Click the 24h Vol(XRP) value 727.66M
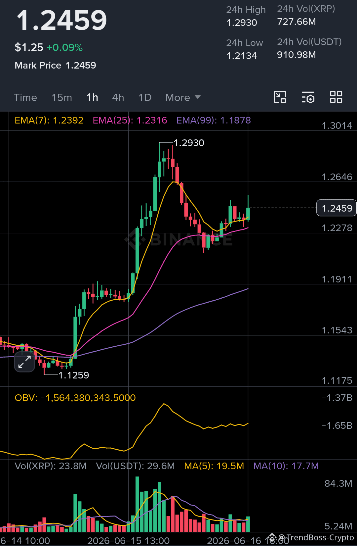 (x=297, y=22)
